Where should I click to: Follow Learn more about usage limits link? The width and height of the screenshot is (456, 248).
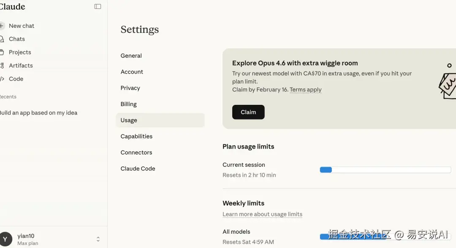[x=262, y=214]
